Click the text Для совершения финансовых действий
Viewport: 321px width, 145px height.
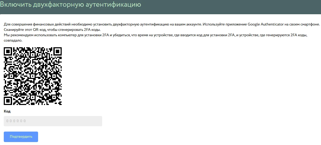[37, 24]
